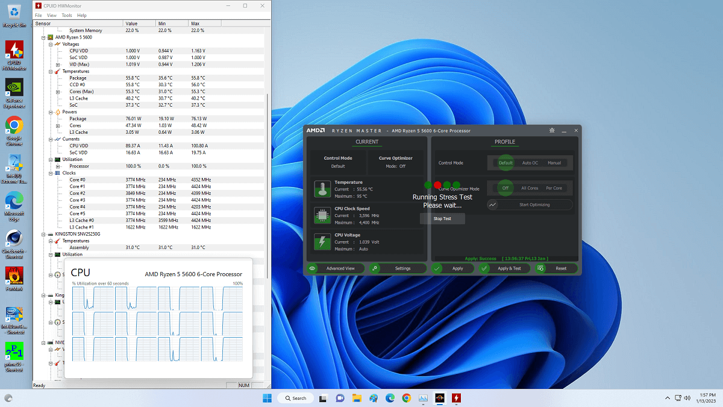Open Intel Extreme Tuning desktop shortcut
Viewport: 723px width, 407px height.
[14, 169]
